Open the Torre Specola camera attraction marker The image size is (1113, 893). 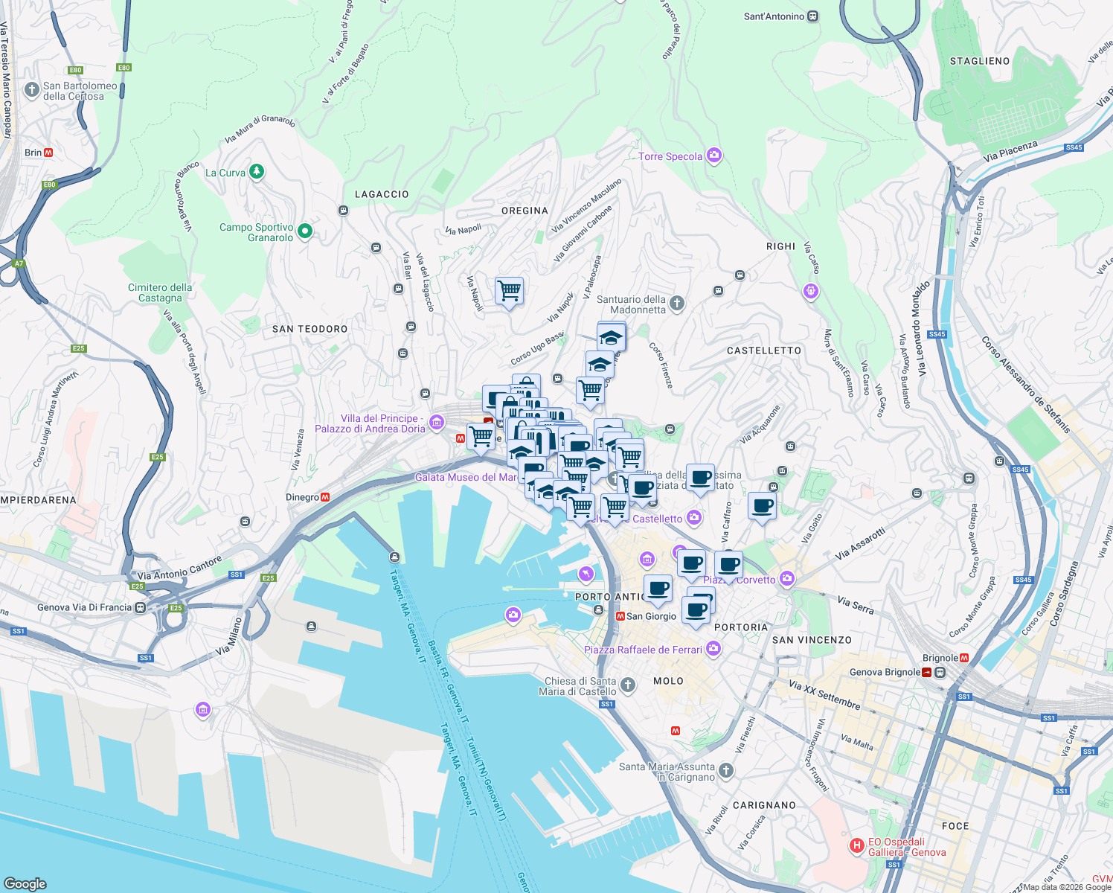pyautogui.click(x=714, y=156)
